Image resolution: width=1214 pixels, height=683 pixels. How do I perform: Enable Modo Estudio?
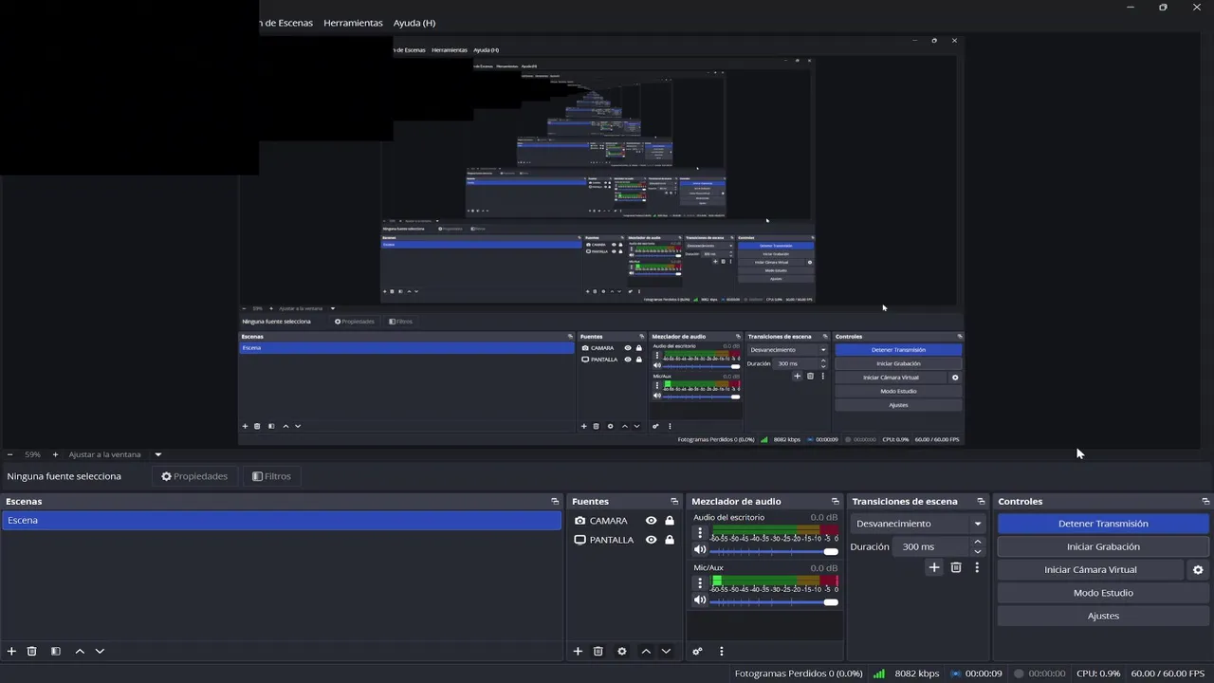1103,593
